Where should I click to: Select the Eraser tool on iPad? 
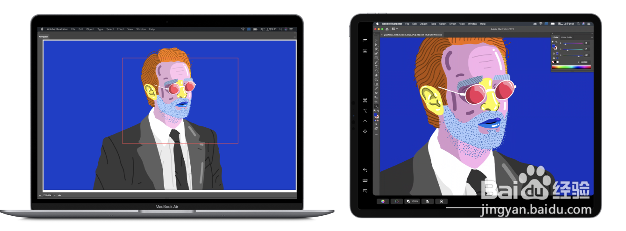376,75
